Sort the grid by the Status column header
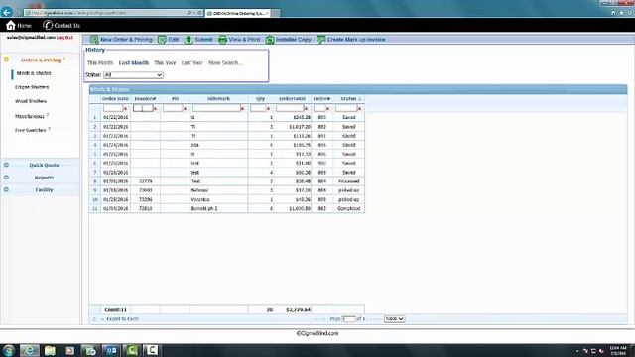The height and width of the screenshot is (357, 635). 348,99
